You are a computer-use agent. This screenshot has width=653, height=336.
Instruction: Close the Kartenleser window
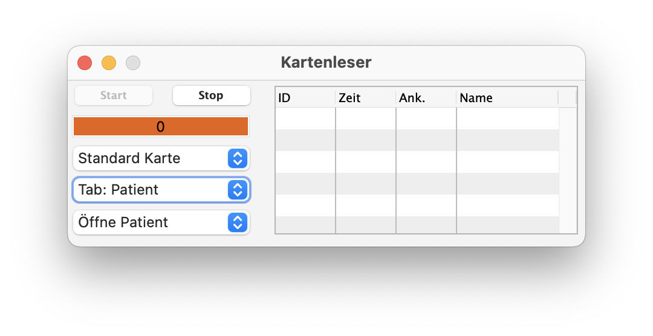pyautogui.click(x=85, y=63)
